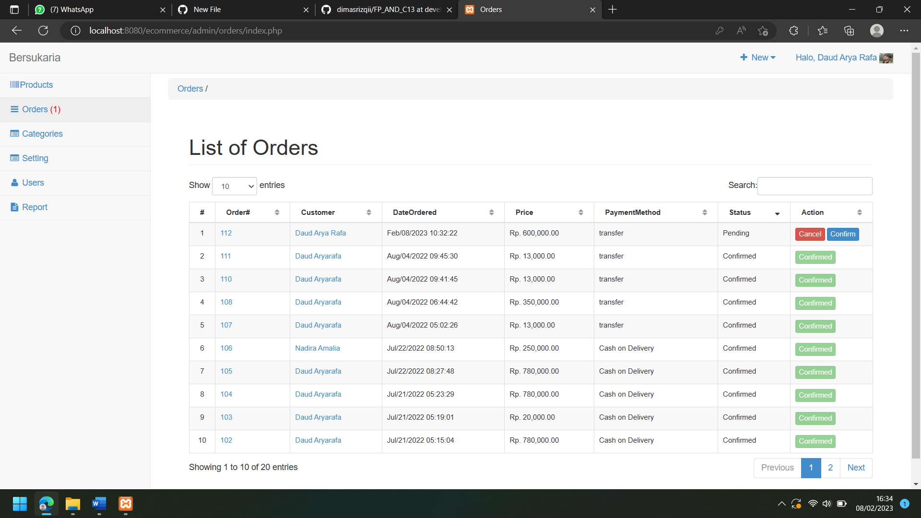Add this page to favorites star icon
Screen dimensions: 921x518
tap(763, 31)
